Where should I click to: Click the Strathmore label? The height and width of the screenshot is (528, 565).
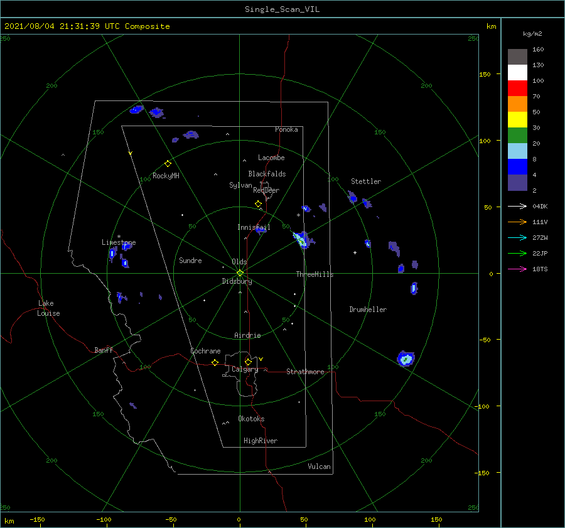305,372
